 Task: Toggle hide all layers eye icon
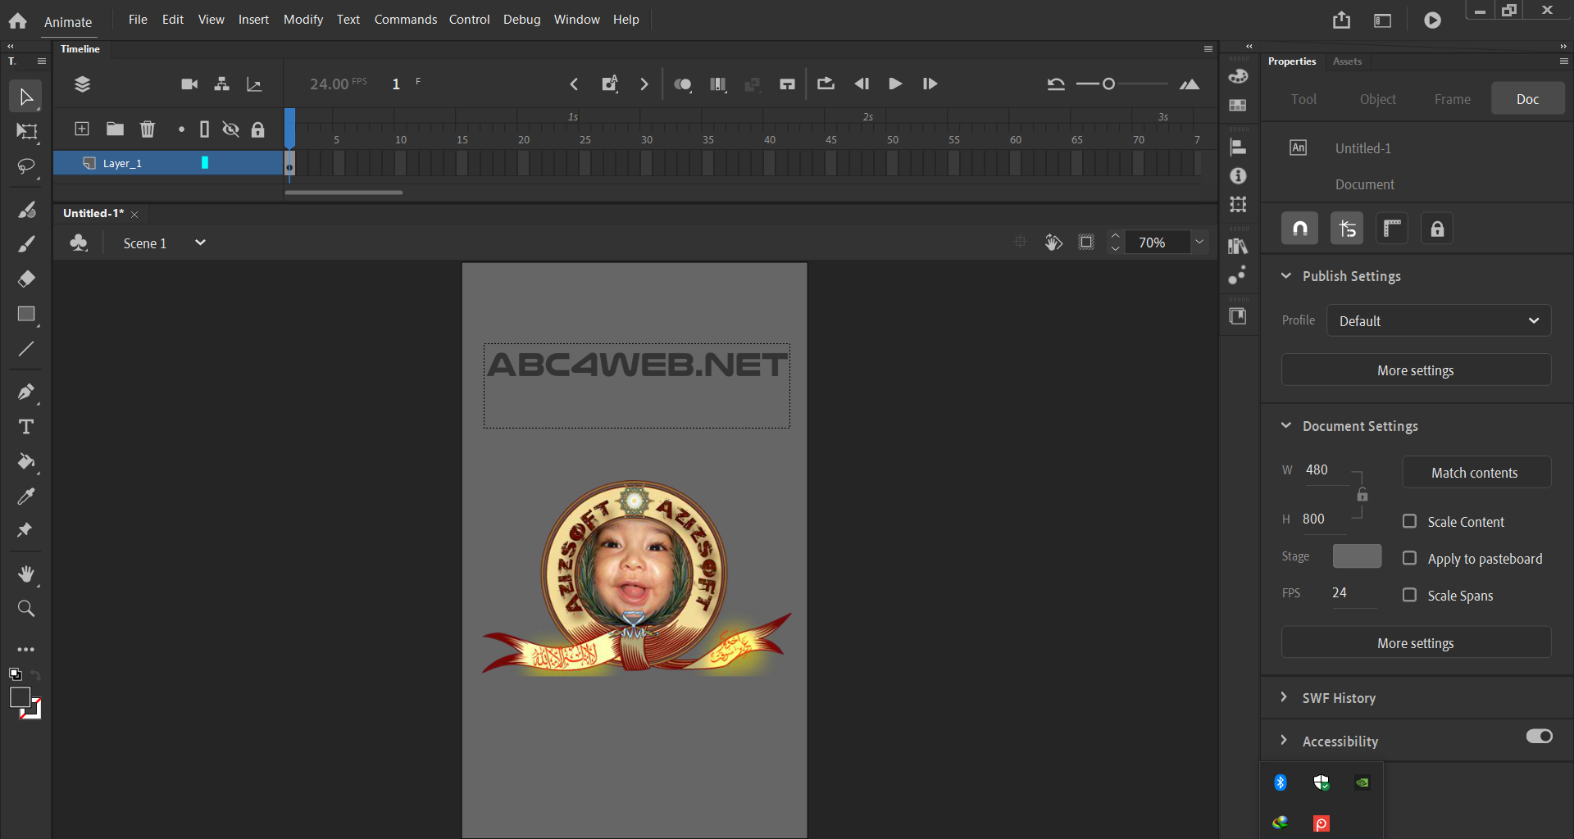click(x=231, y=129)
